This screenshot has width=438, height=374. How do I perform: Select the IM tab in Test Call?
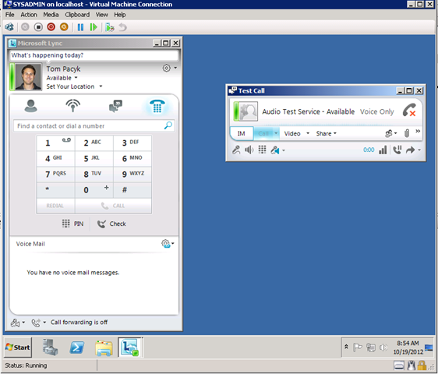pyautogui.click(x=242, y=133)
